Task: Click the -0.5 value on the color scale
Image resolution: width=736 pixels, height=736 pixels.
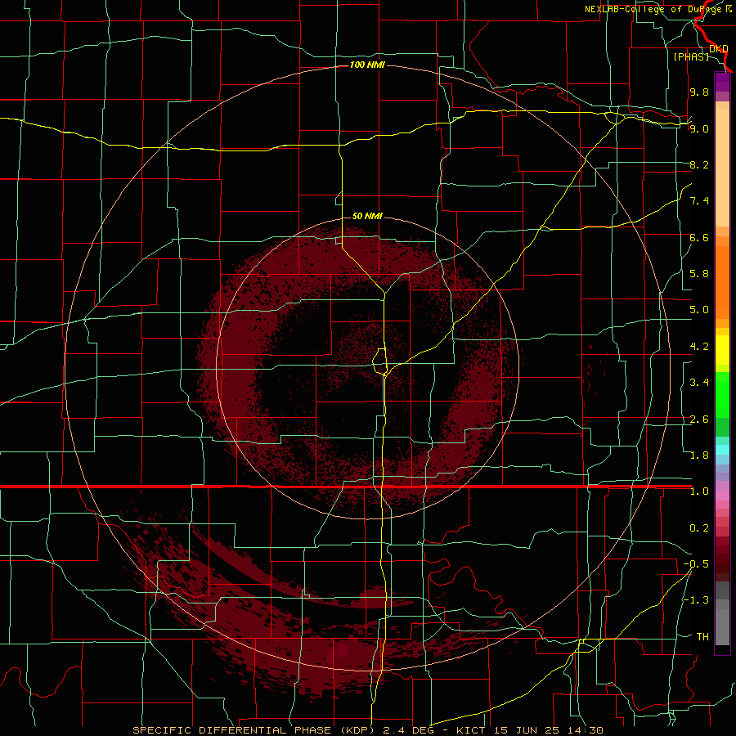Action: pos(696,564)
